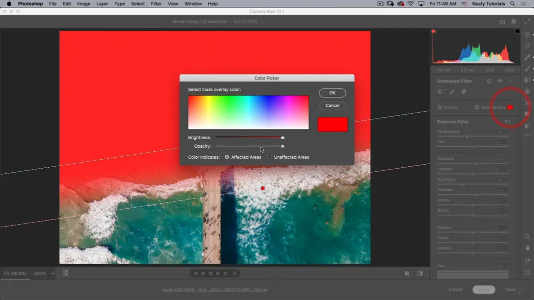Reset the Graduated Filter adjustments icon
This screenshot has height=300, width=534.
489,81
